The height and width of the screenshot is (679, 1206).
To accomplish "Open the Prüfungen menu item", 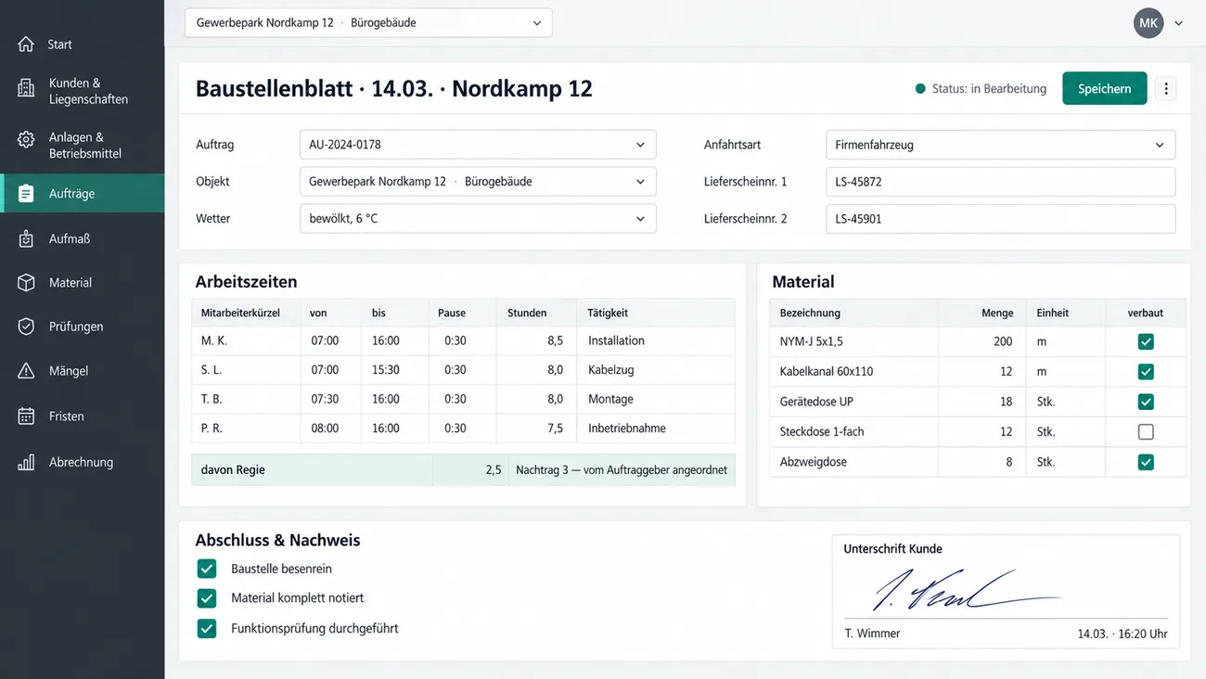I will [83, 327].
